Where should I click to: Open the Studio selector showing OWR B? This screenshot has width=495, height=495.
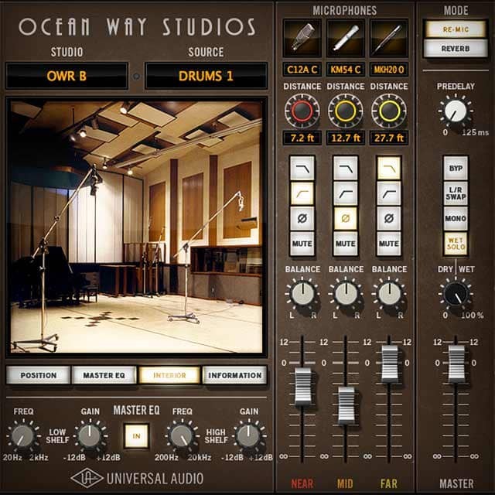point(67,76)
